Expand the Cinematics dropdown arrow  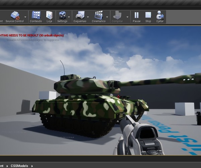click(107, 17)
